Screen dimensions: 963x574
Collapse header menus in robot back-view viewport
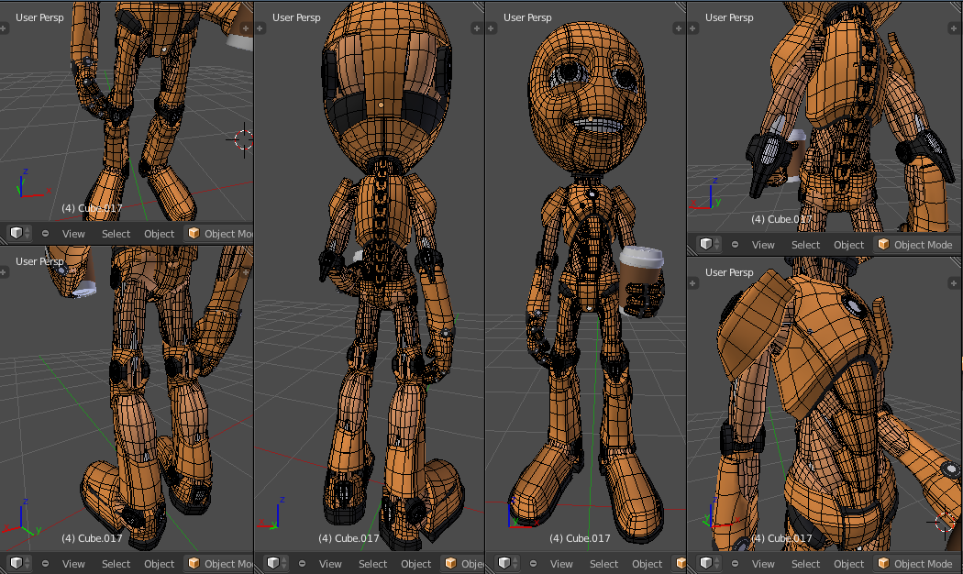click(302, 564)
